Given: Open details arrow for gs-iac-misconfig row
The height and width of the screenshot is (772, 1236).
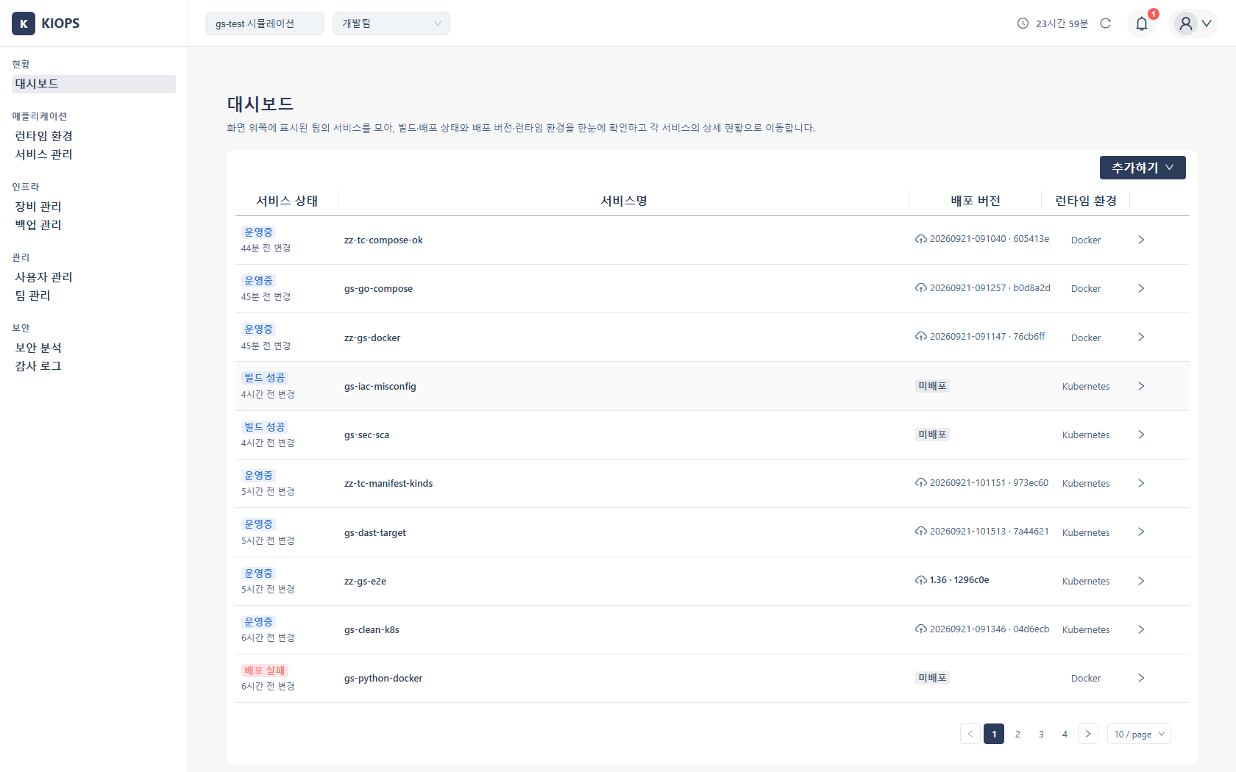Looking at the screenshot, I should click(x=1141, y=386).
